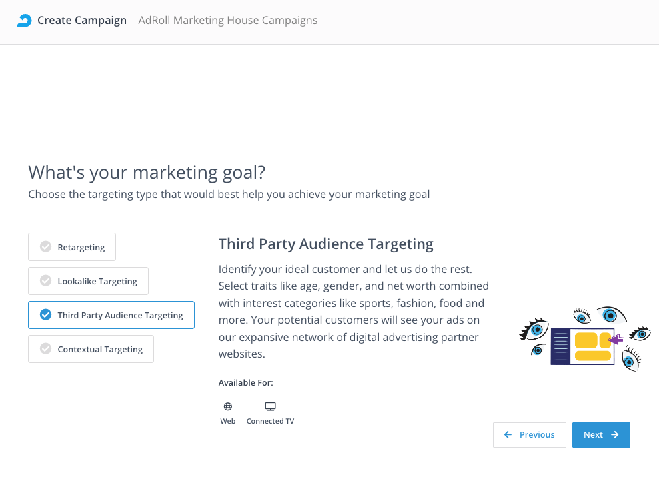Click the AdRoll Marketing House Campaigns name
Screen dimensions: 659x479
pyautogui.click(x=228, y=21)
